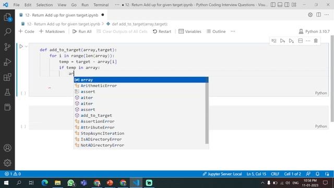Open Problems from errors and warnings status
334x188 pixels.
[13, 174]
